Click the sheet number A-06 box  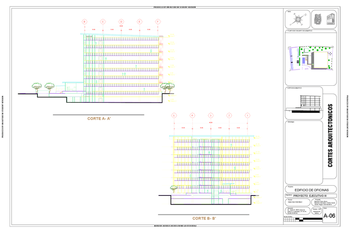(x=329, y=215)
